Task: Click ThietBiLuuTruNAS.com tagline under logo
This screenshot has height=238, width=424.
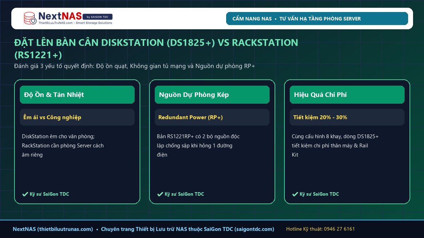Action: [x=75, y=23]
